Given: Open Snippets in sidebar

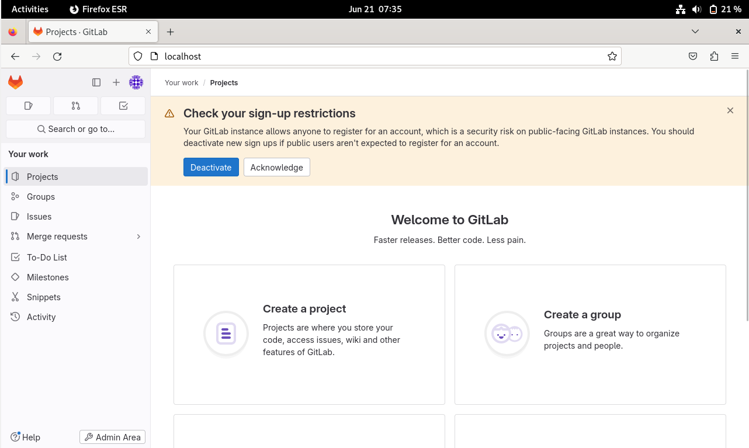Looking at the screenshot, I should click(76, 297).
